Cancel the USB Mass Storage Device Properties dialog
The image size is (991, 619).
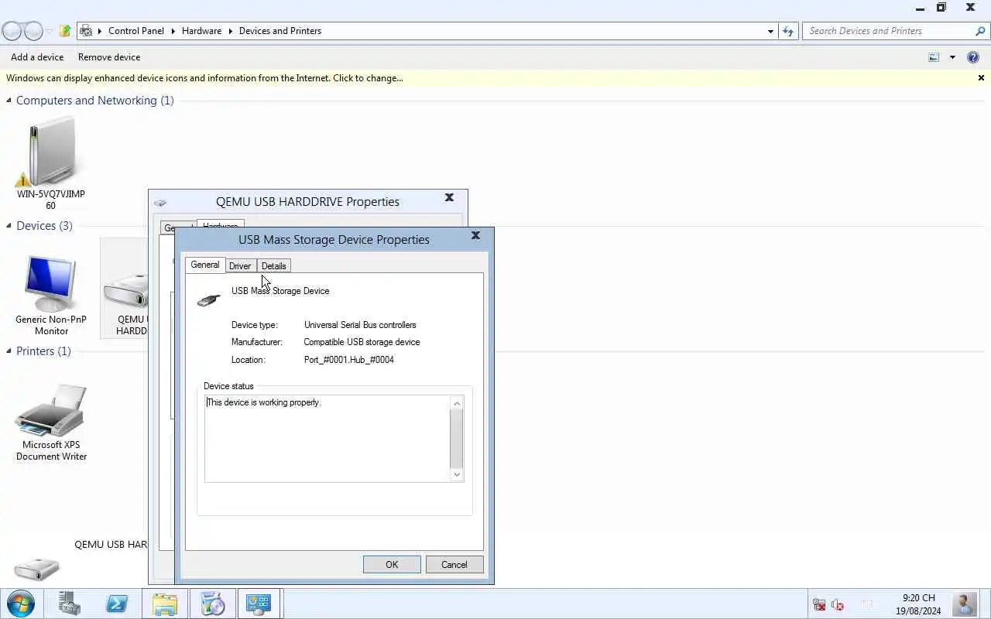click(454, 565)
